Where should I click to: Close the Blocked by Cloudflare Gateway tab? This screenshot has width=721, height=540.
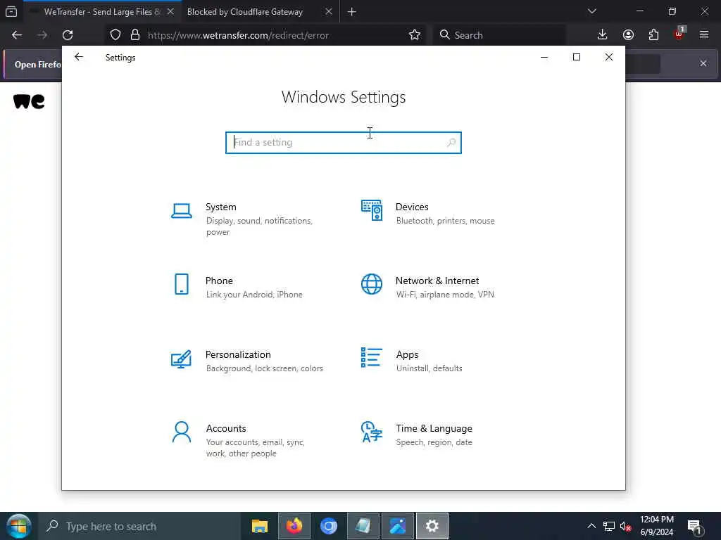[329, 12]
